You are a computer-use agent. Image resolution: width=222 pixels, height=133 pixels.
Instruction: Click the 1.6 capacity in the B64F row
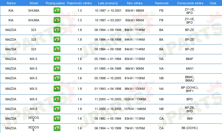click(x=79, y=59)
